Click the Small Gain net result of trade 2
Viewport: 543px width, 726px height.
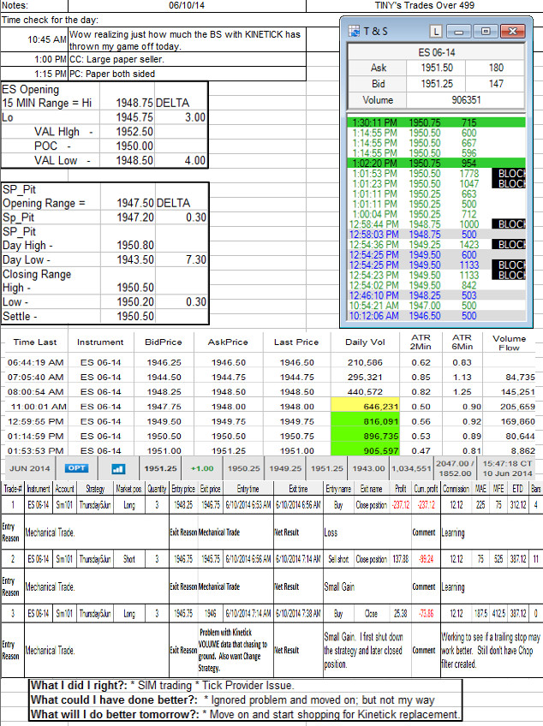(339, 586)
